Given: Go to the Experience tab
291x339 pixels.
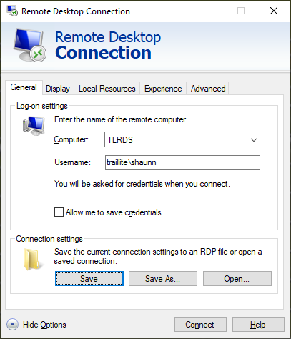Looking at the screenshot, I should pos(163,89).
